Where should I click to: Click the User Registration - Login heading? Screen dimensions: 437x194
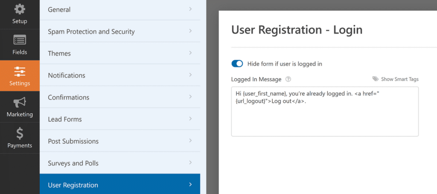297,30
